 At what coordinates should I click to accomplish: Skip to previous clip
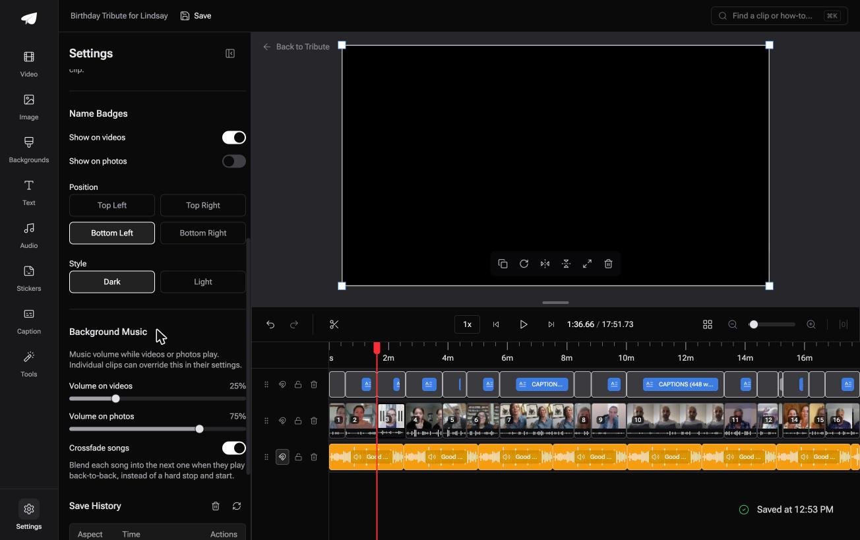click(496, 324)
